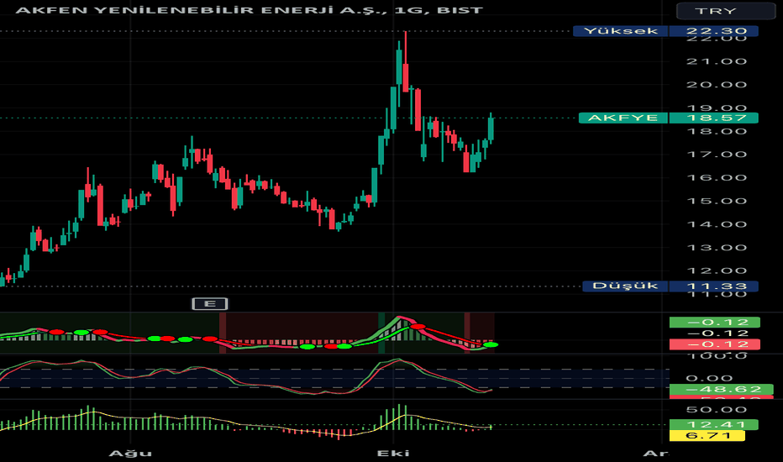Click the Yüksek high price label
The width and height of the screenshot is (783, 462).
[620, 31]
